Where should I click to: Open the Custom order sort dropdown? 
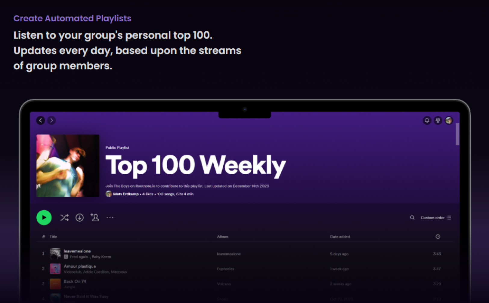pyautogui.click(x=435, y=218)
